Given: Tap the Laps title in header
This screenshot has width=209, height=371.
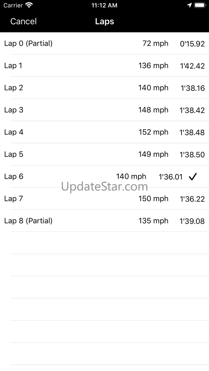Looking at the screenshot, I should [x=104, y=21].
